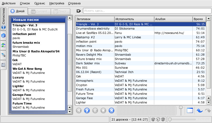Open We Got A New Song link

pos(27,69)
